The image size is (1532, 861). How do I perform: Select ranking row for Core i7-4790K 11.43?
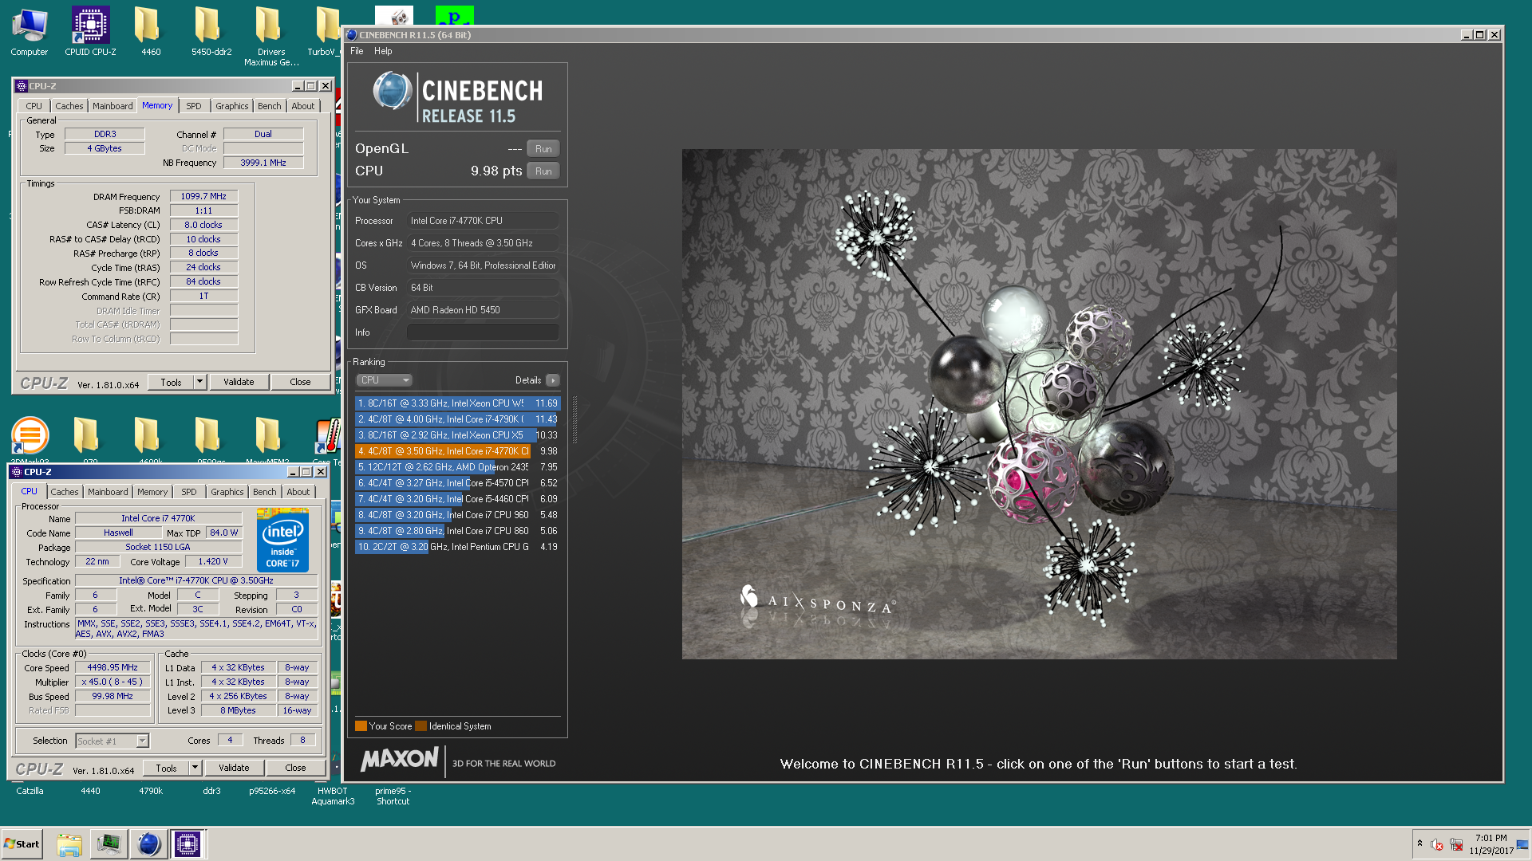[x=457, y=419]
